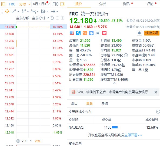This screenshot has height=146, width=160.
Task: Switch to the 资讯 tab
Action: pyautogui.click(x=126, y=4)
